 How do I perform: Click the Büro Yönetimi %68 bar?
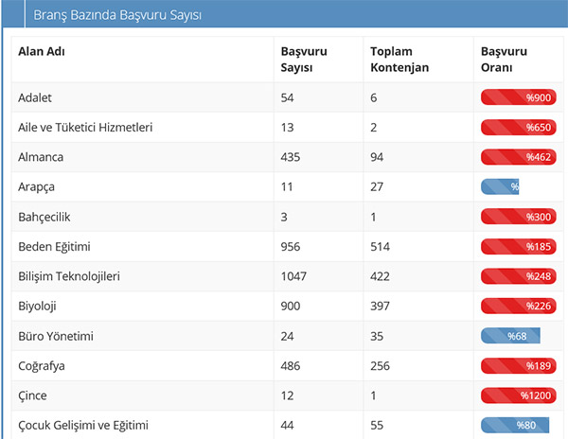point(510,336)
